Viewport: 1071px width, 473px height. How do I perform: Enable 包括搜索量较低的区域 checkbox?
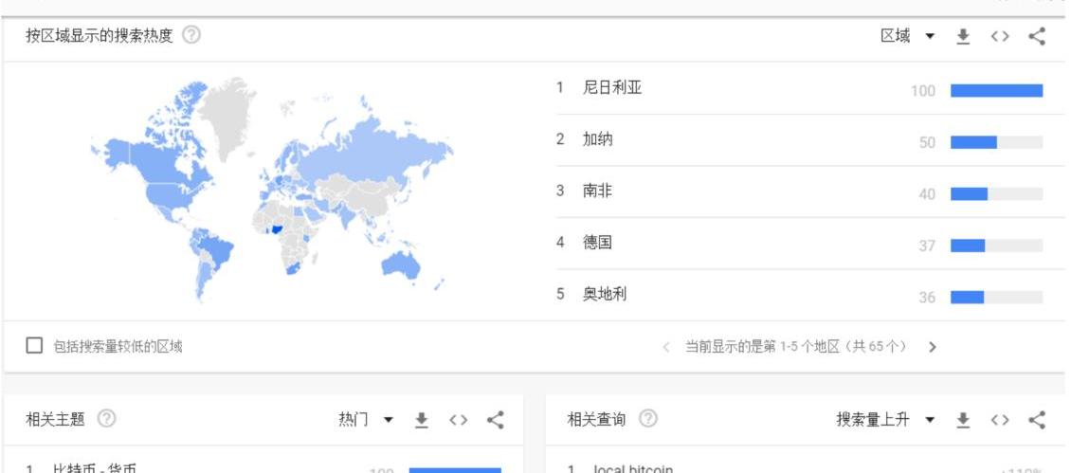pos(35,346)
